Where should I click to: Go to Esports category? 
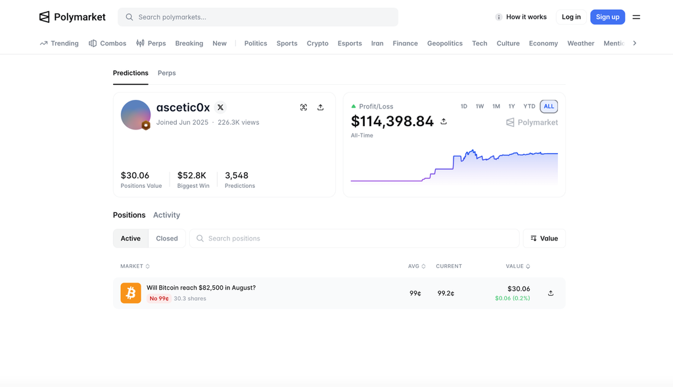point(350,43)
